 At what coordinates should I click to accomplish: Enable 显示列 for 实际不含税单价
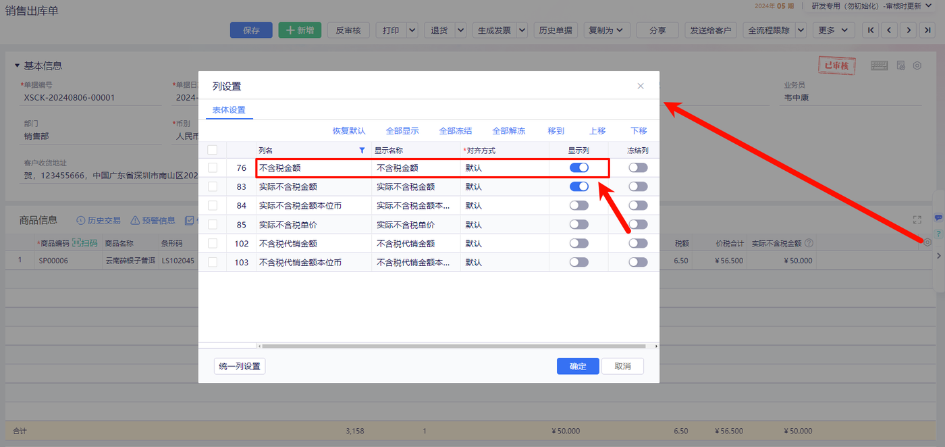(x=579, y=224)
